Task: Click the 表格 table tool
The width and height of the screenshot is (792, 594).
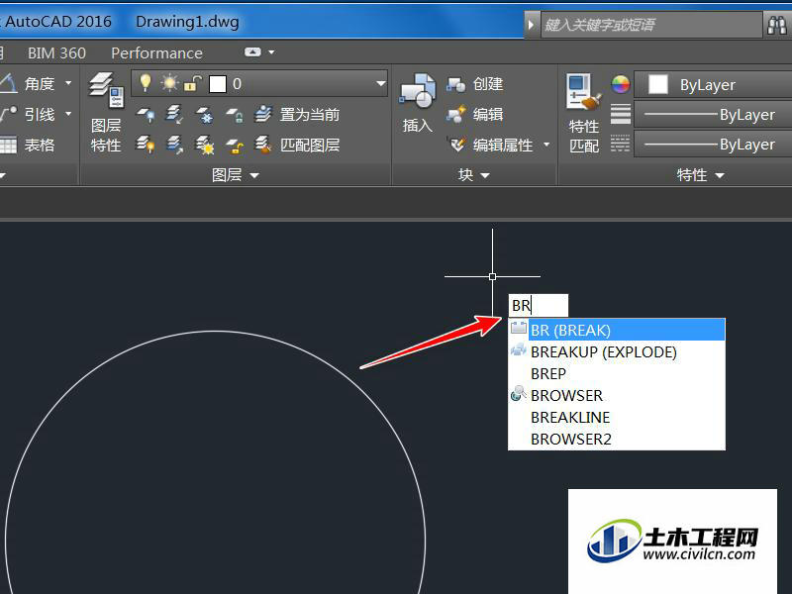Action: click(28, 145)
